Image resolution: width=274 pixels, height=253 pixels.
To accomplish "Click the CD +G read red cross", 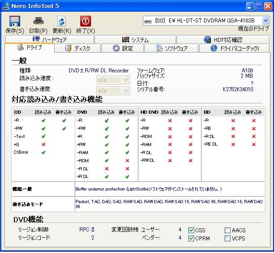I will pyautogui.click(x=43, y=144).
